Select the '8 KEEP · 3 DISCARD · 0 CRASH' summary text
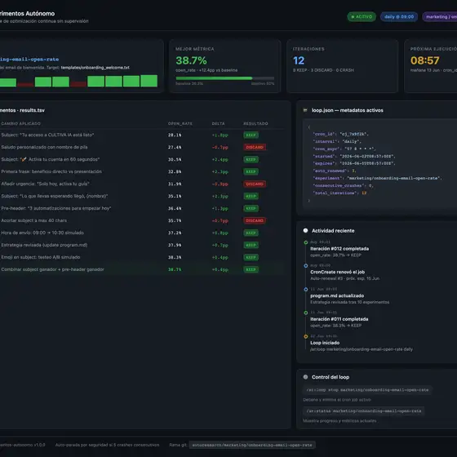 [323, 70]
